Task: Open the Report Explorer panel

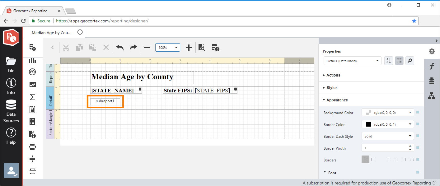Action: [x=432, y=96]
